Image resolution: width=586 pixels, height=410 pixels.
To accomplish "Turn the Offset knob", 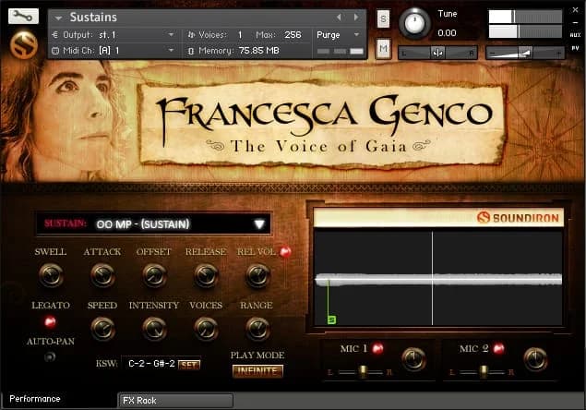I will pos(154,275).
